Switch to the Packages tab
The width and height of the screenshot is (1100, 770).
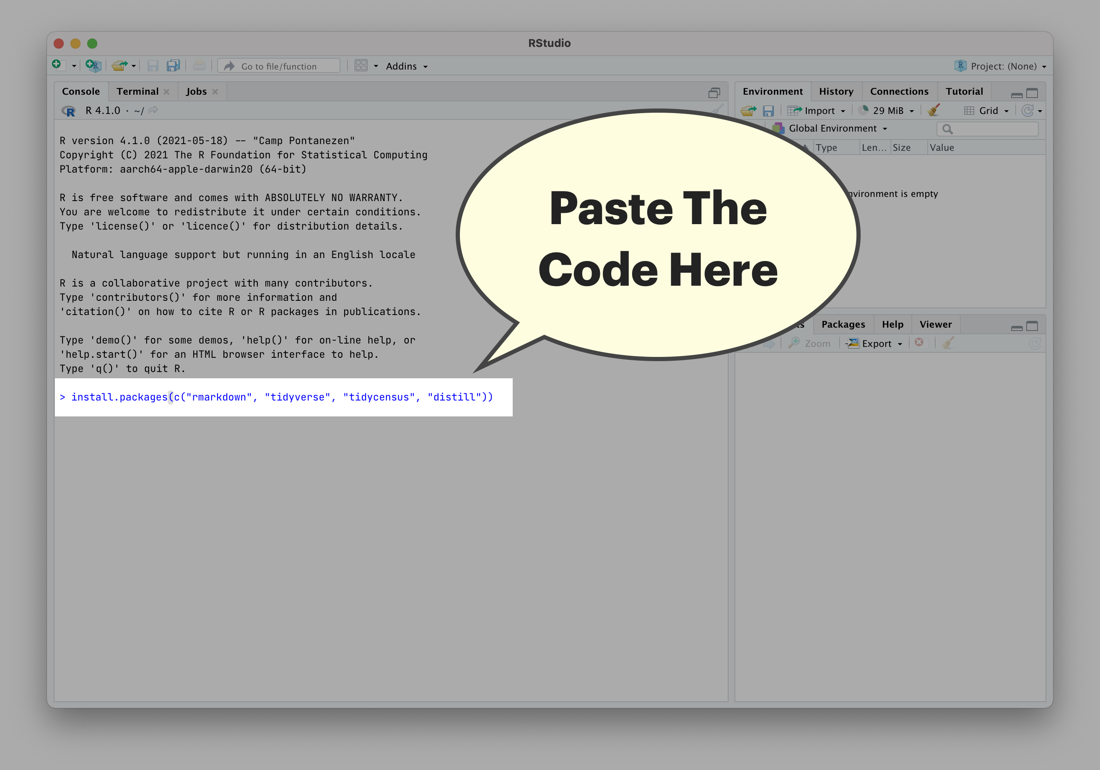(843, 324)
